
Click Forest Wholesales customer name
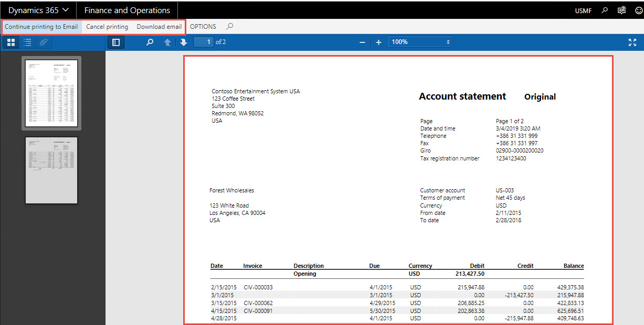tap(231, 191)
